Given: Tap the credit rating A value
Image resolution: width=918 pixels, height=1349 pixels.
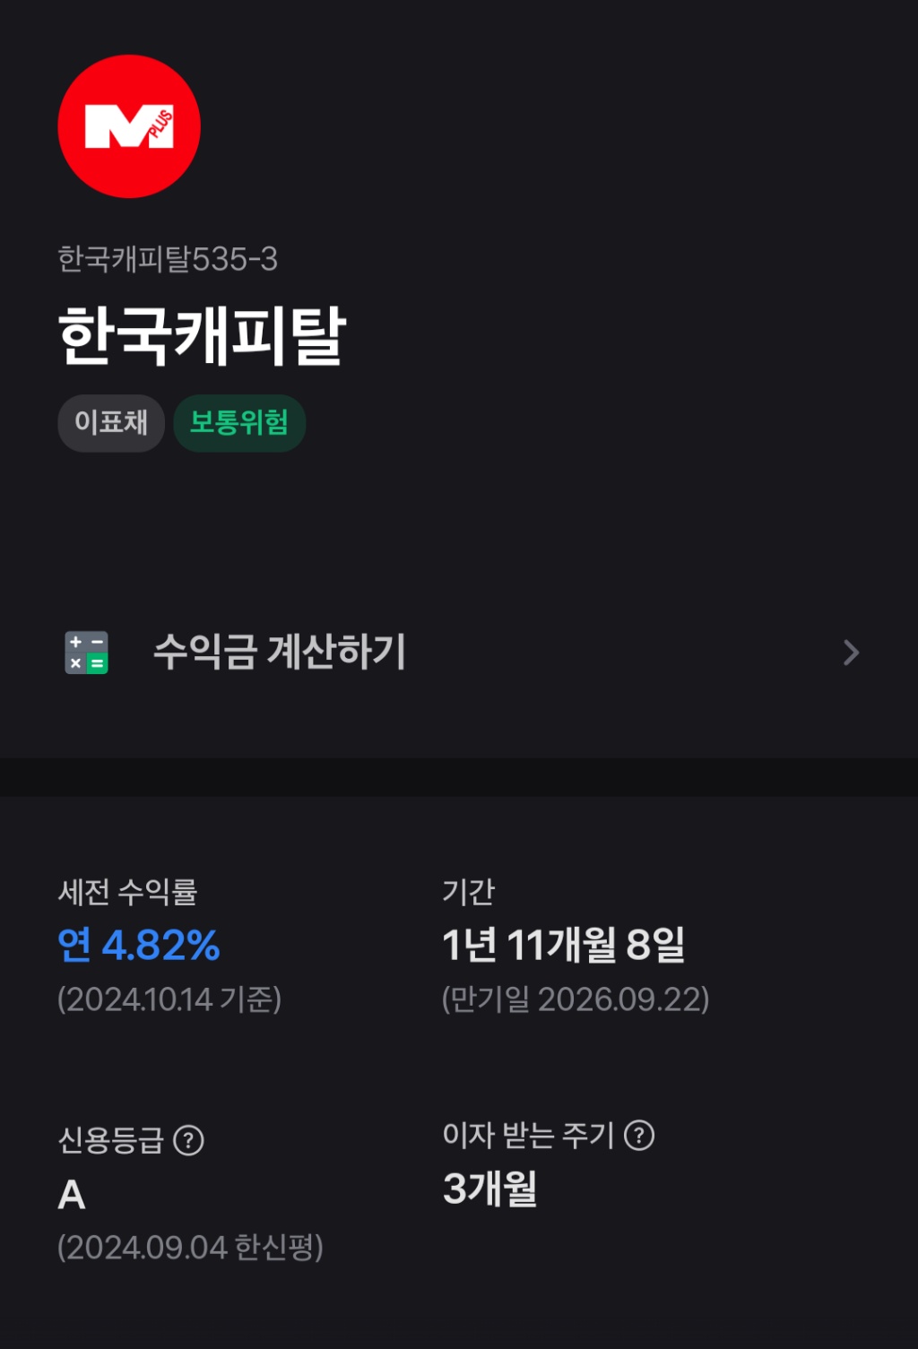Looking at the screenshot, I should pyautogui.click(x=72, y=1195).
